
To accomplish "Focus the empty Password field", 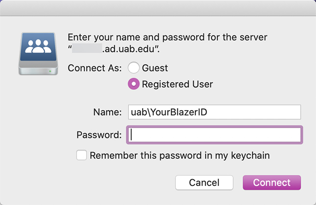I will tap(213, 135).
